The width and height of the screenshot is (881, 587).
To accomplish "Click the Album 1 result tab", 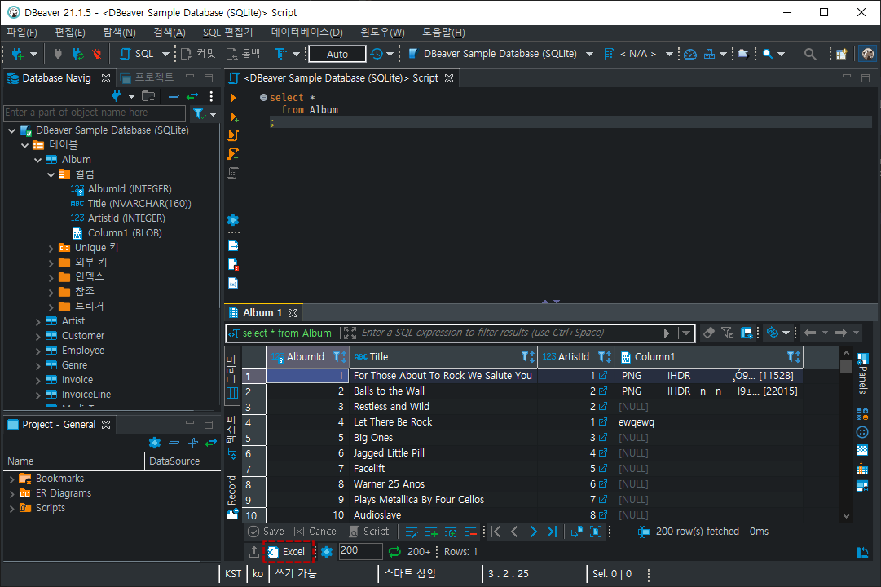I will tap(262, 312).
